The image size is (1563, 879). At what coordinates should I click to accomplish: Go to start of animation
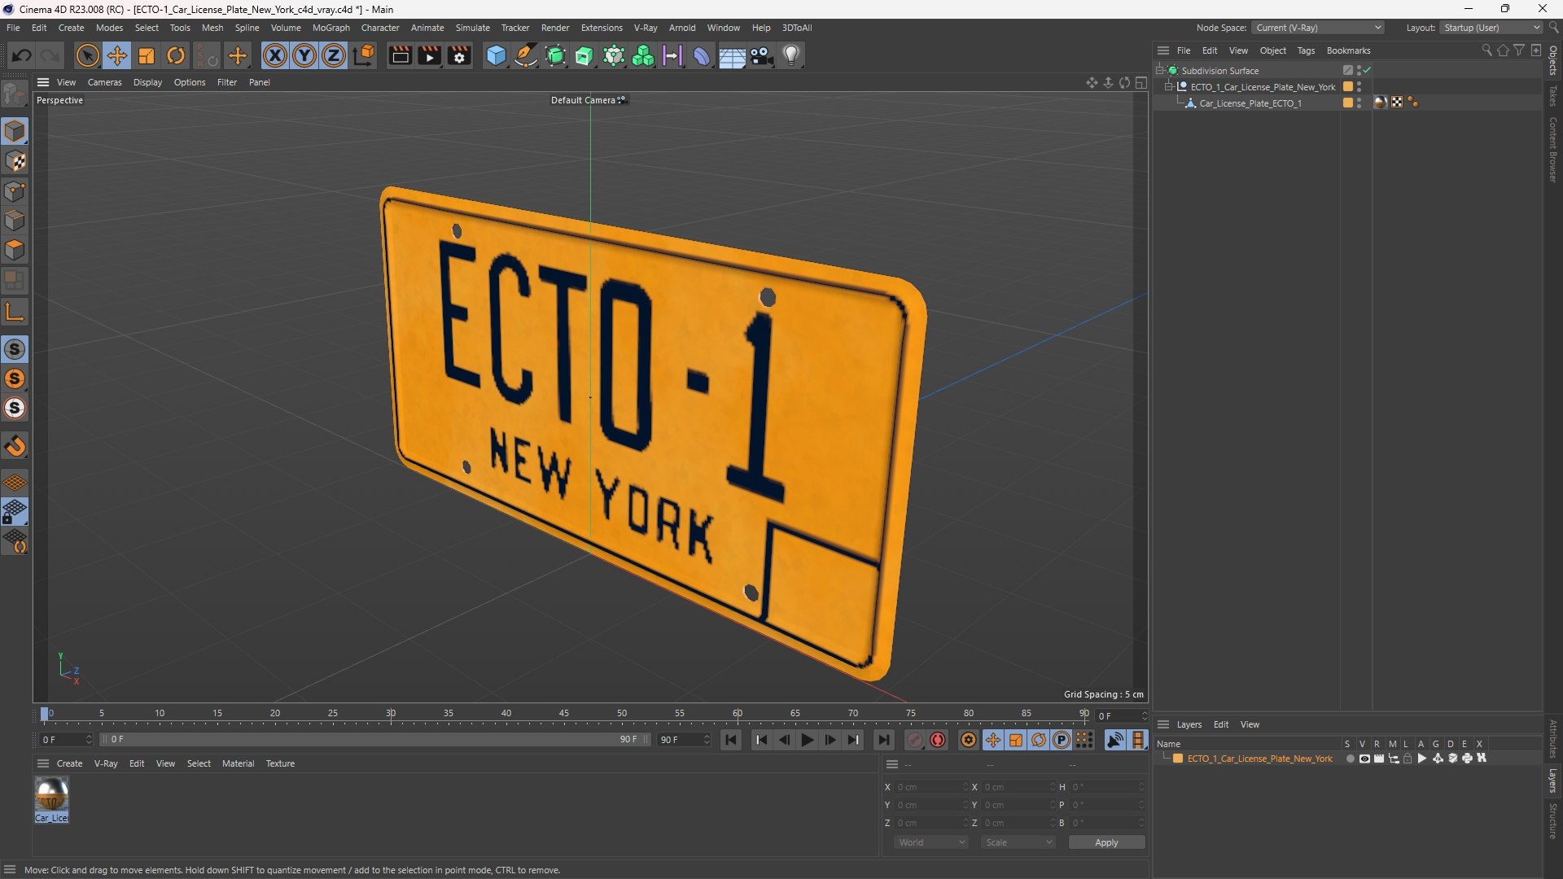[x=731, y=740]
